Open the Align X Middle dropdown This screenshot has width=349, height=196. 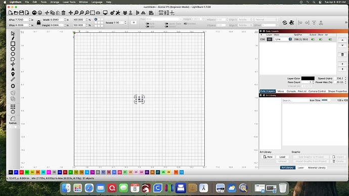click(x=245, y=20)
